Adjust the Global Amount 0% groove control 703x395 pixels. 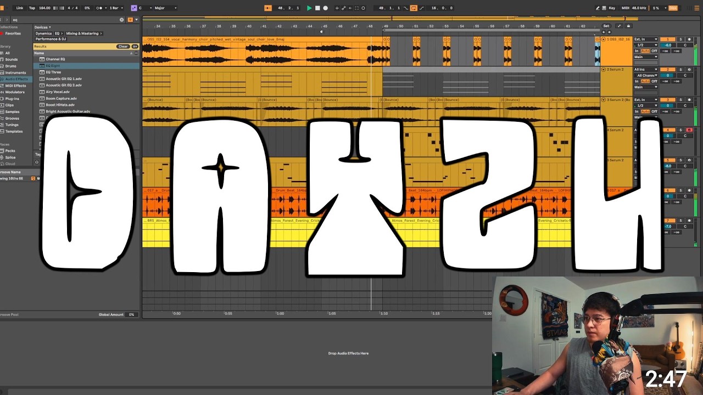(131, 315)
